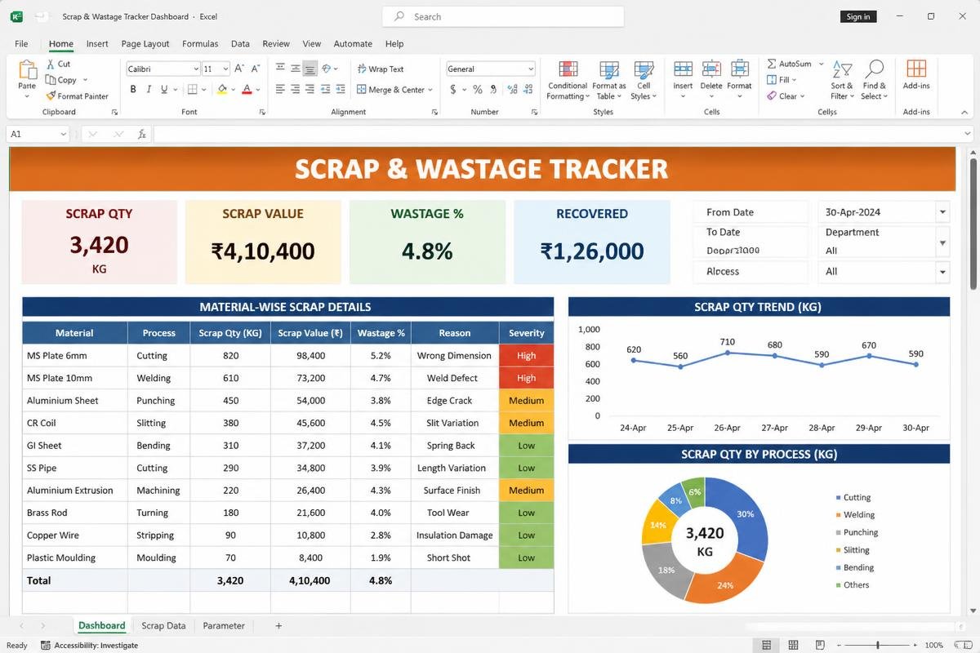Click the Increase Indent icon

341,90
